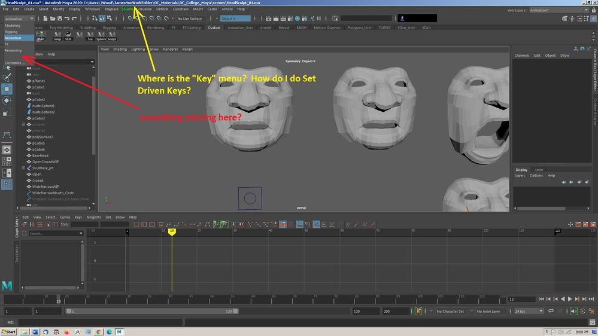598x336 pixels.
Task: Select the BaseHead item in the outliner
Action: click(x=40, y=155)
